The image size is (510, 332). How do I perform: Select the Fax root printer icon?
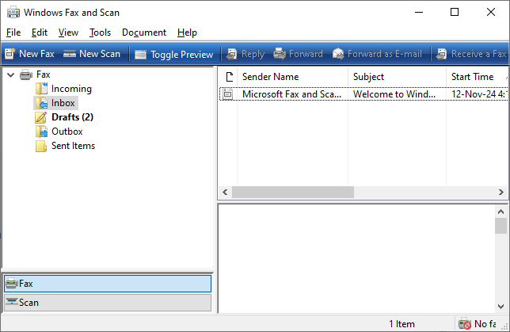(x=26, y=74)
